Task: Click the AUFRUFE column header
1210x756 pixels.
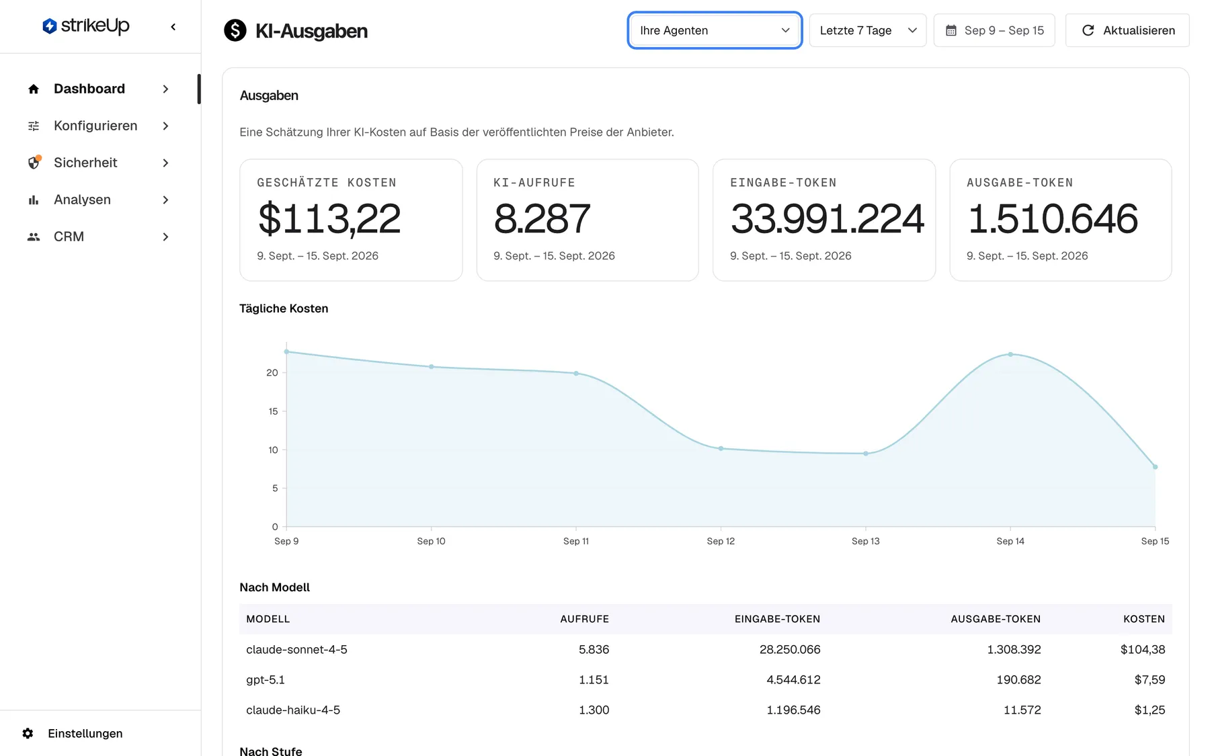Action: click(584, 619)
